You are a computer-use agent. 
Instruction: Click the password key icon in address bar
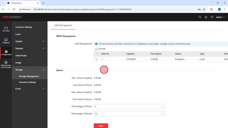tap(199, 10)
